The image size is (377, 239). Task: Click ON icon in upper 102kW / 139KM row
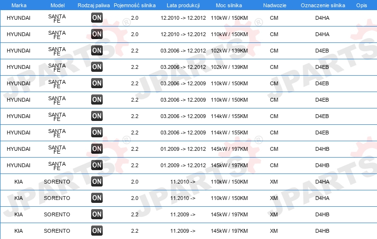97,50
